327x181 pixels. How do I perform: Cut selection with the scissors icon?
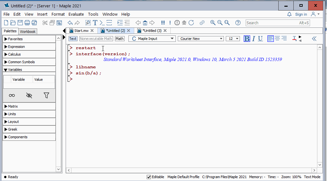click(x=45, y=23)
